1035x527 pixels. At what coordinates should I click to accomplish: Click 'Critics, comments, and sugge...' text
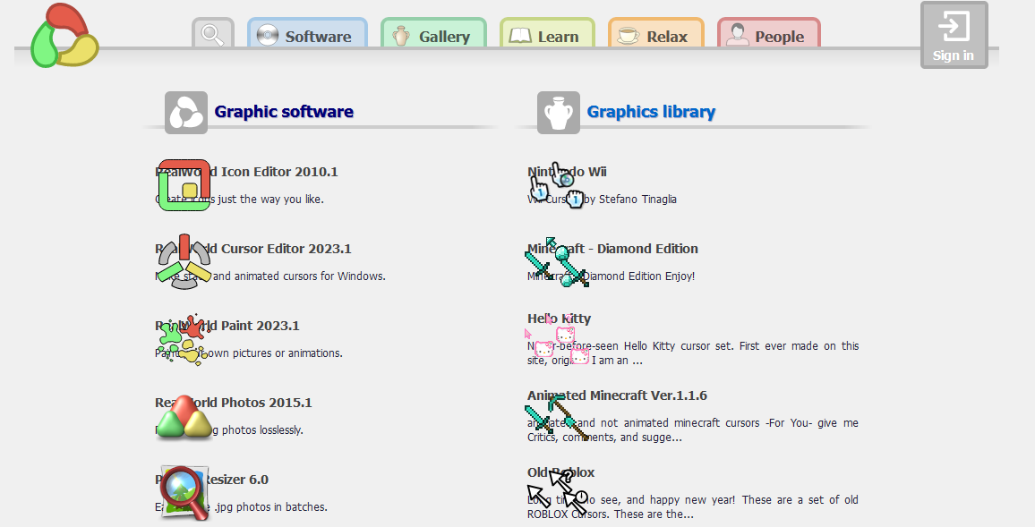tap(604, 438)
